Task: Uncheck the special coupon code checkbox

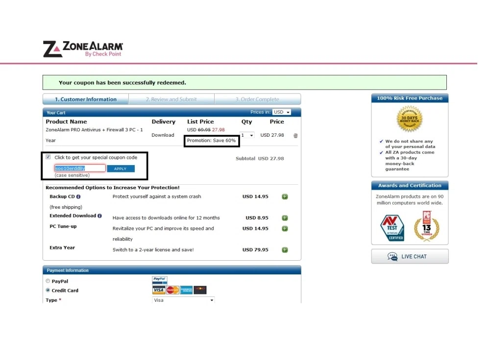Action: click(x=48, y=157)
